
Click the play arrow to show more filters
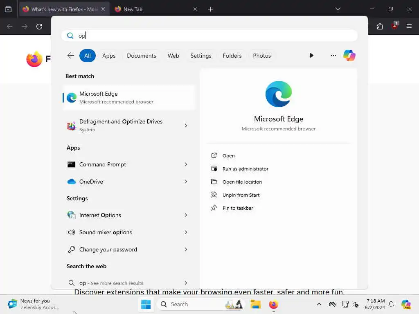[311, 56]
